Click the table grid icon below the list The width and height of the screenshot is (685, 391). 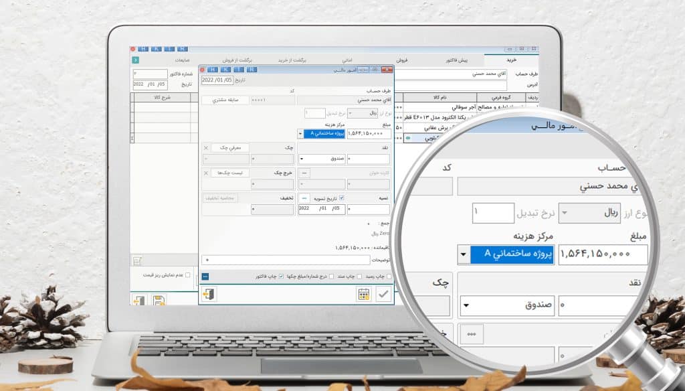(137, 260)
